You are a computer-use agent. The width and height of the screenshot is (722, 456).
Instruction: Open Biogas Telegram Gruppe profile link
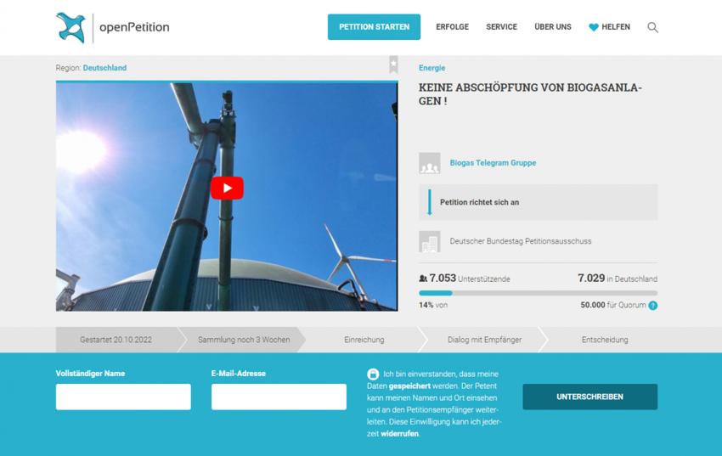coord(493,163)
